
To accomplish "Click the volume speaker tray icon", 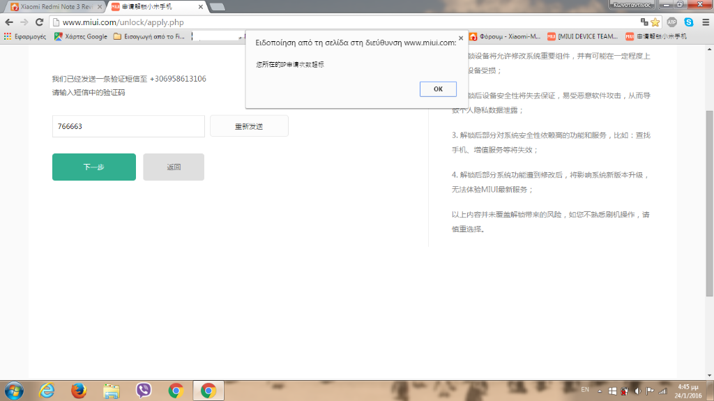I will [x=637, y=391].
